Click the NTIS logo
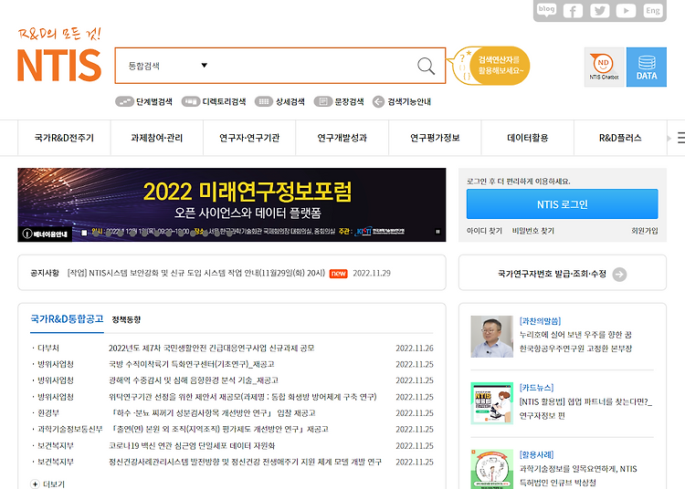This screenshot has width=685, height=489. coord(59,65)
